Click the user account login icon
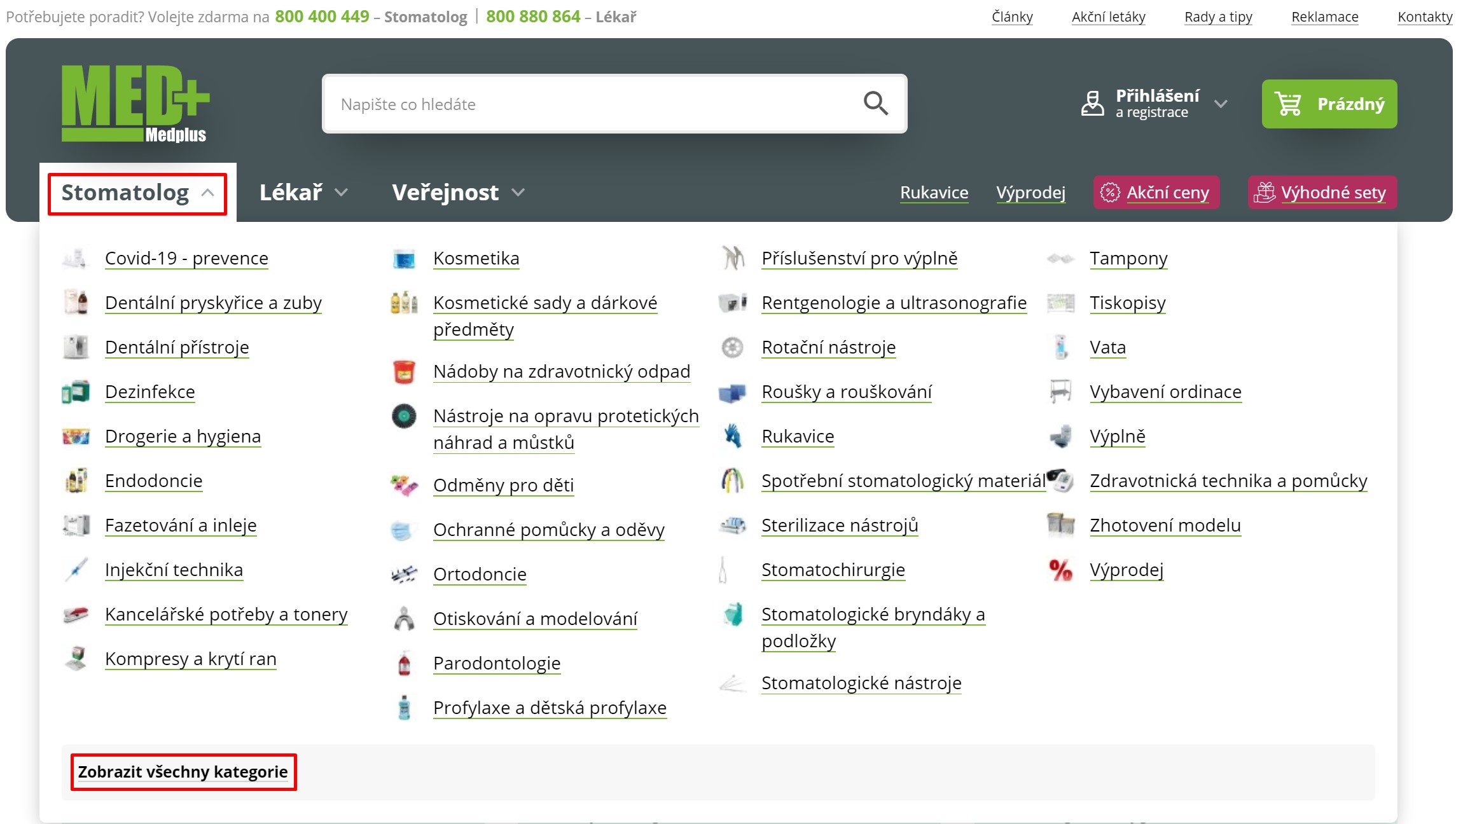 1092,104
